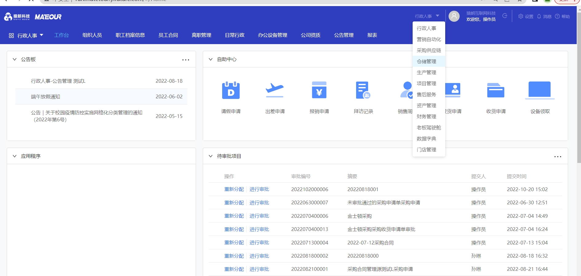
Task: Click 摘要 column header
Action: 352,176
